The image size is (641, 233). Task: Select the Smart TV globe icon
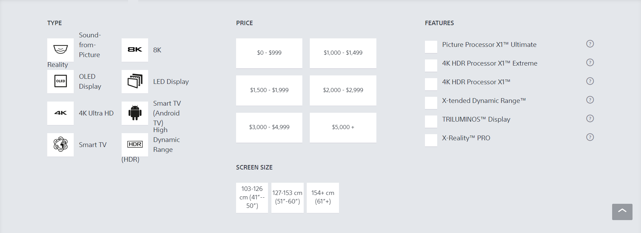pos(60,145)
